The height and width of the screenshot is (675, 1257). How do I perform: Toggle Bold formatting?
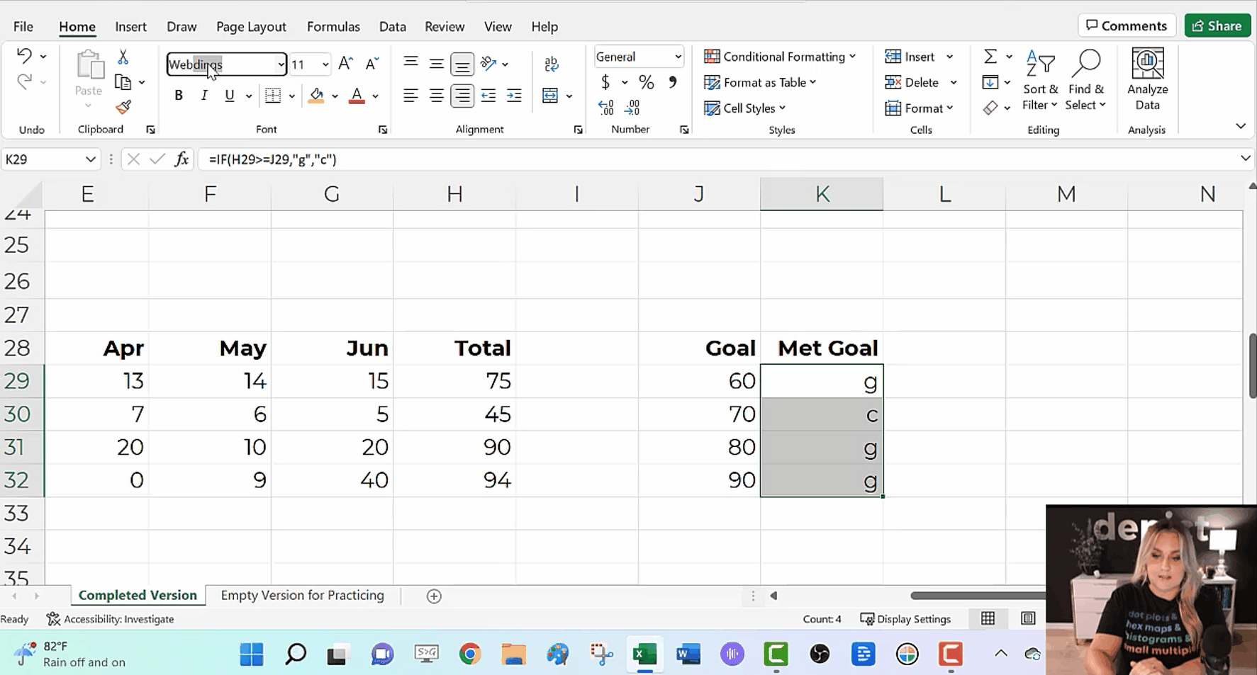179,96
